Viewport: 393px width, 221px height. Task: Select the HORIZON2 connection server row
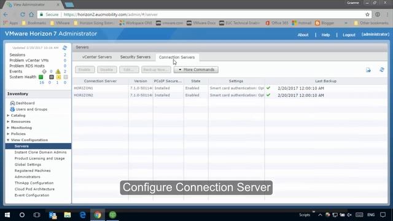pyautogui.click(x=230, y=95)
